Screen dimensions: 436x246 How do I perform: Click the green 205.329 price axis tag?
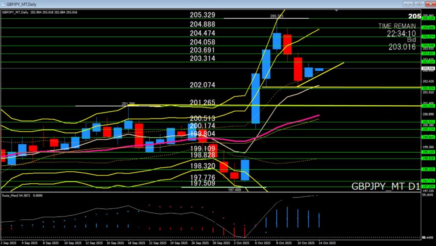click(428, 18)
